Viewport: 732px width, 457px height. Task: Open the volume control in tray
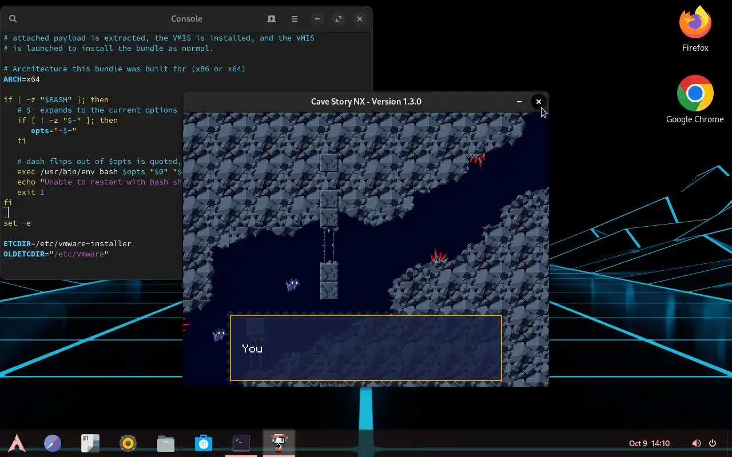[x=696, y=443]
